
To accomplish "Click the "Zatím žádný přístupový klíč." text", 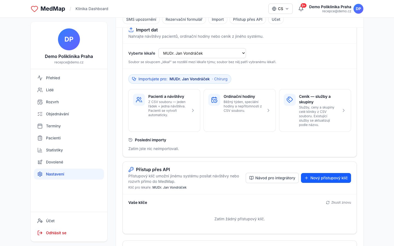I will click(240, 219).
